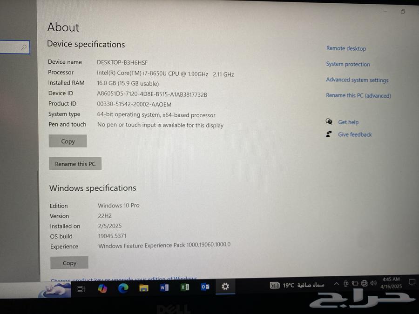Select the Windows 10 Pro edition value
The image size is (419, 314).
coord(119,205)
